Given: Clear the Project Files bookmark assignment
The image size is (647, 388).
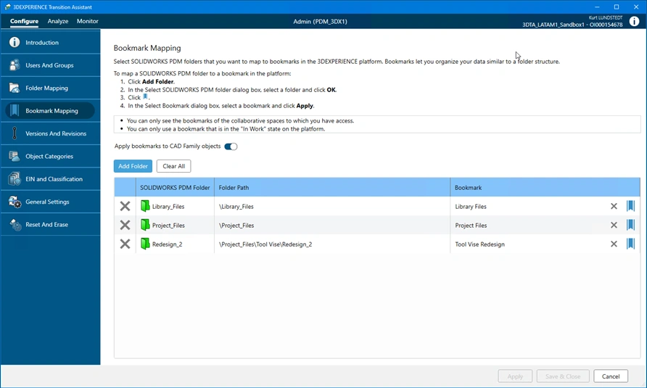Looking at the screenshot, I should click(614, 225).
